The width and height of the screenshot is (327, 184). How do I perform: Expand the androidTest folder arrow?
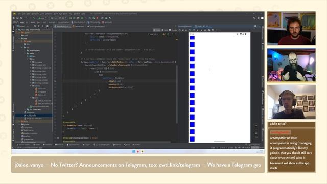pos(25,50)
